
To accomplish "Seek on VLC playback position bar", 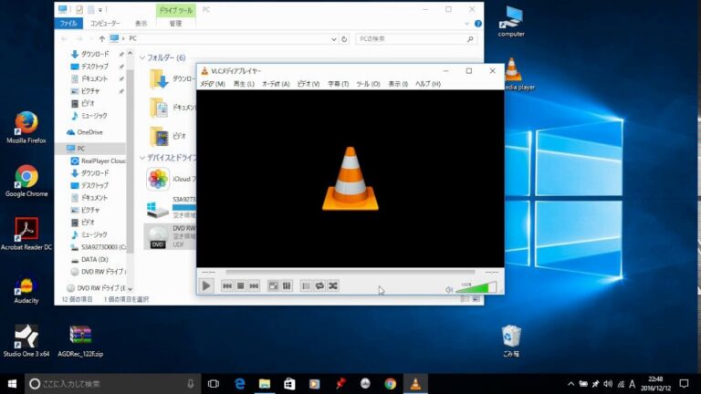I will point(350,272).
